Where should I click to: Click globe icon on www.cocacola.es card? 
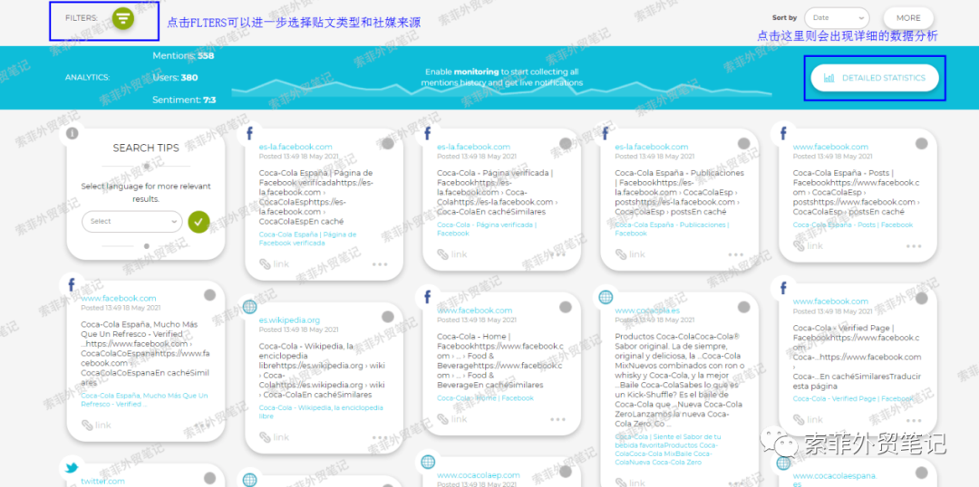606,297
